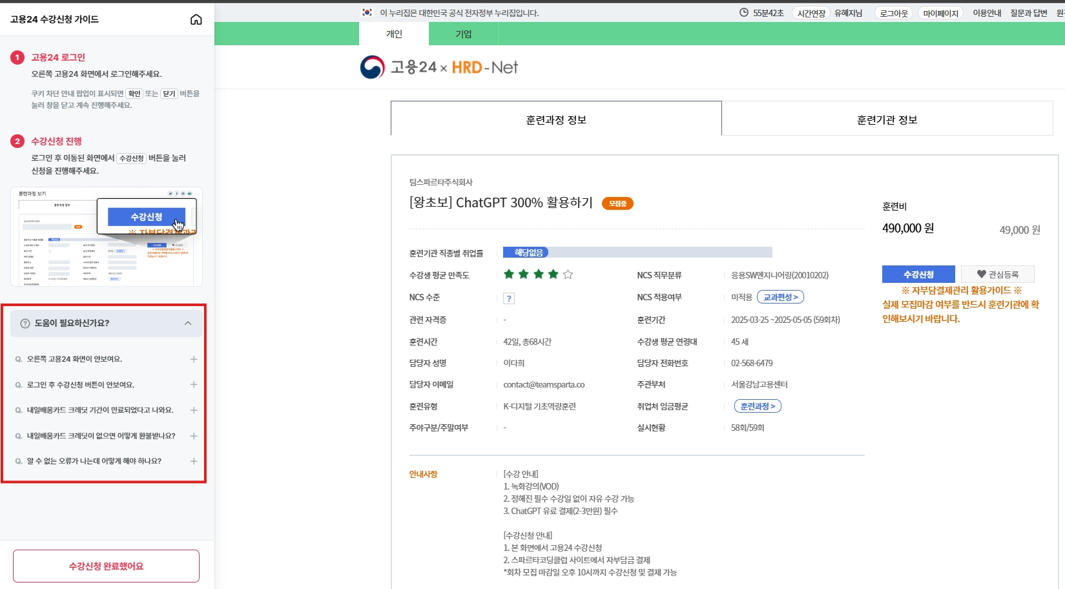Viewport: 1065px width, 589px height.
Task: Switch to the 기업 tab
Action: click(x=464, y=34)
